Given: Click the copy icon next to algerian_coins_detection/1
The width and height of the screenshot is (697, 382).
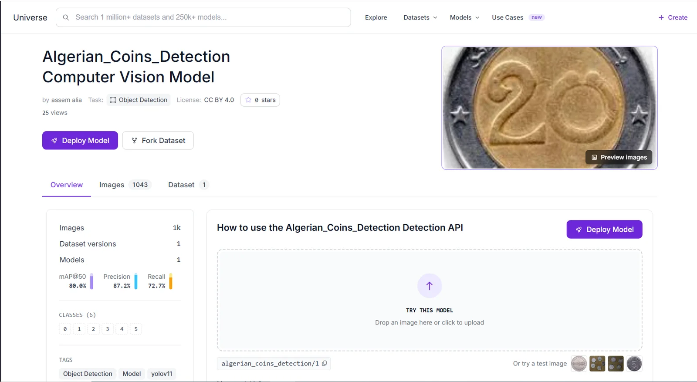Looking at the screenshot, I should pyautogui.click(x=325, y=363).
